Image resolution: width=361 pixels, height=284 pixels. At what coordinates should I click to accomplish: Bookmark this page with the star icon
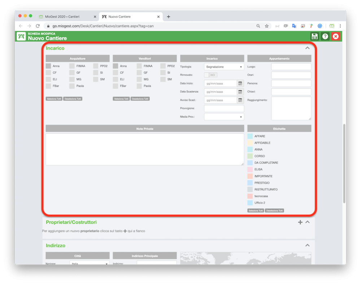(267, 26)
